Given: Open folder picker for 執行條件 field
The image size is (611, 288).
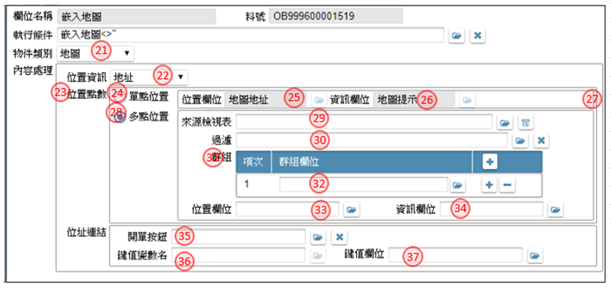Looking at the screenshot, I should click(457, 36).
